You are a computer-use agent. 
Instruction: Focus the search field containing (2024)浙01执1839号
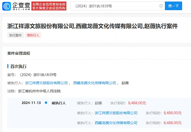pos(118,6)
